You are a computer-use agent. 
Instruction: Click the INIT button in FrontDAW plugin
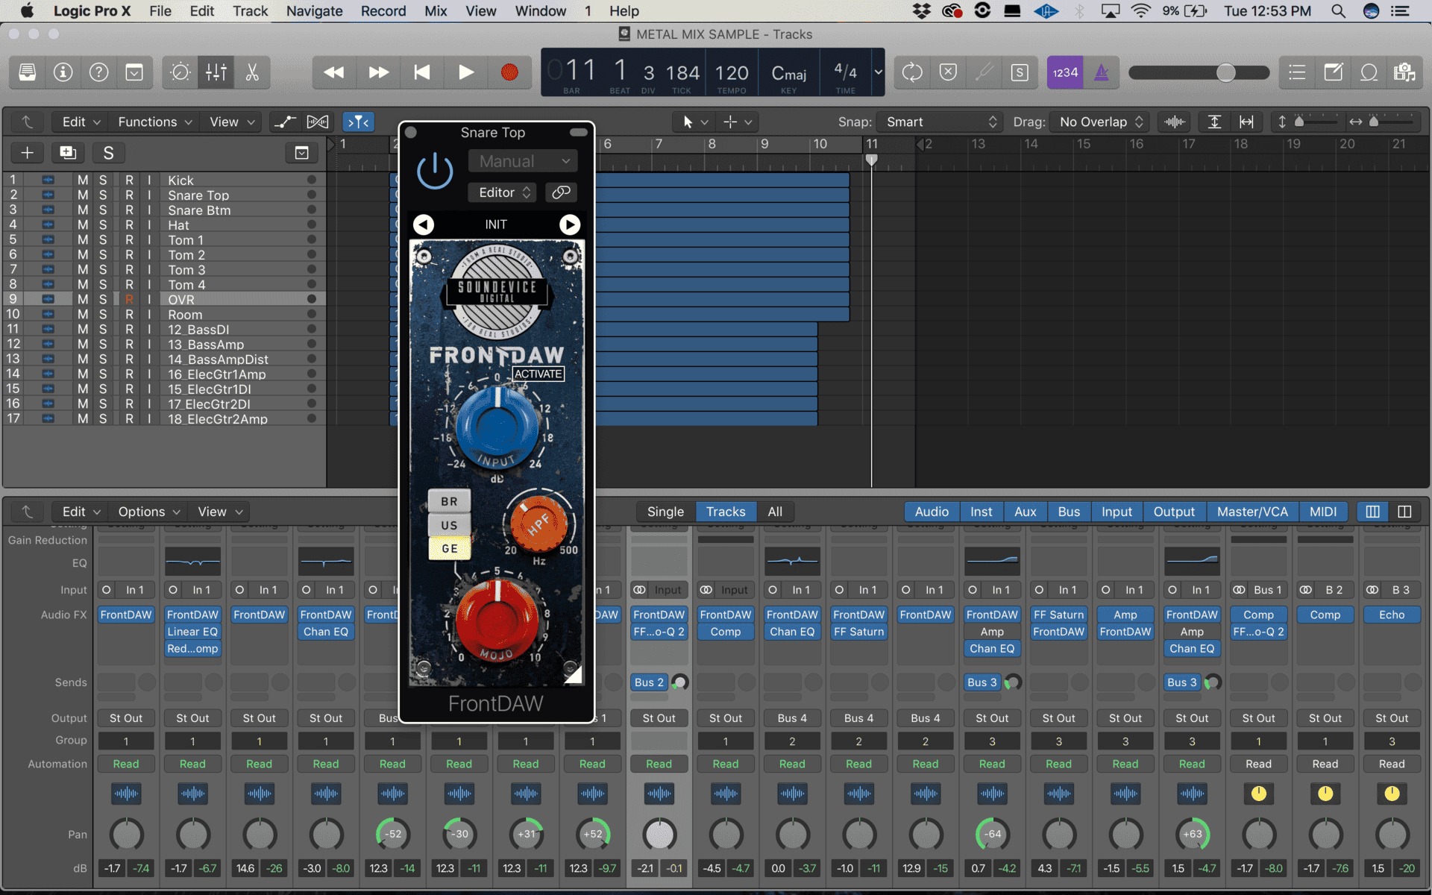click(x=494, y=224)
